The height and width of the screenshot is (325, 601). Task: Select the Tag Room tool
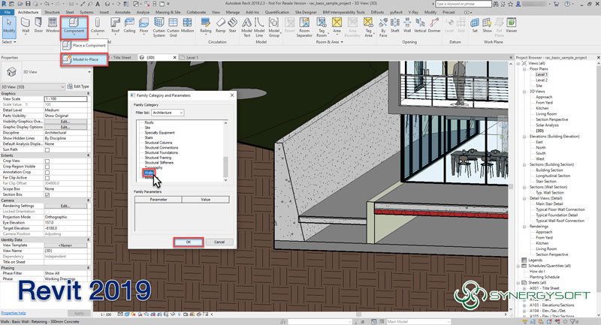pos(322,27)
